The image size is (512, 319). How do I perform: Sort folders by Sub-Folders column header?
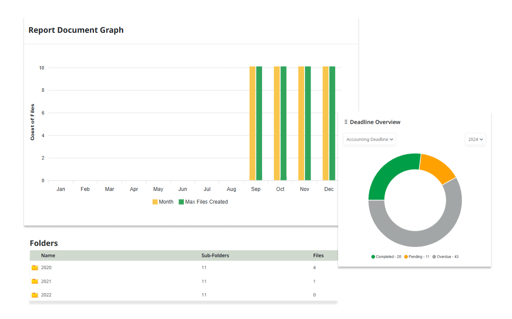point(215,256)
